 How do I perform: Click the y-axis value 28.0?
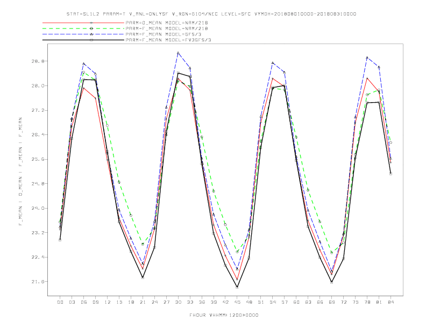click(x=38, y=86)
